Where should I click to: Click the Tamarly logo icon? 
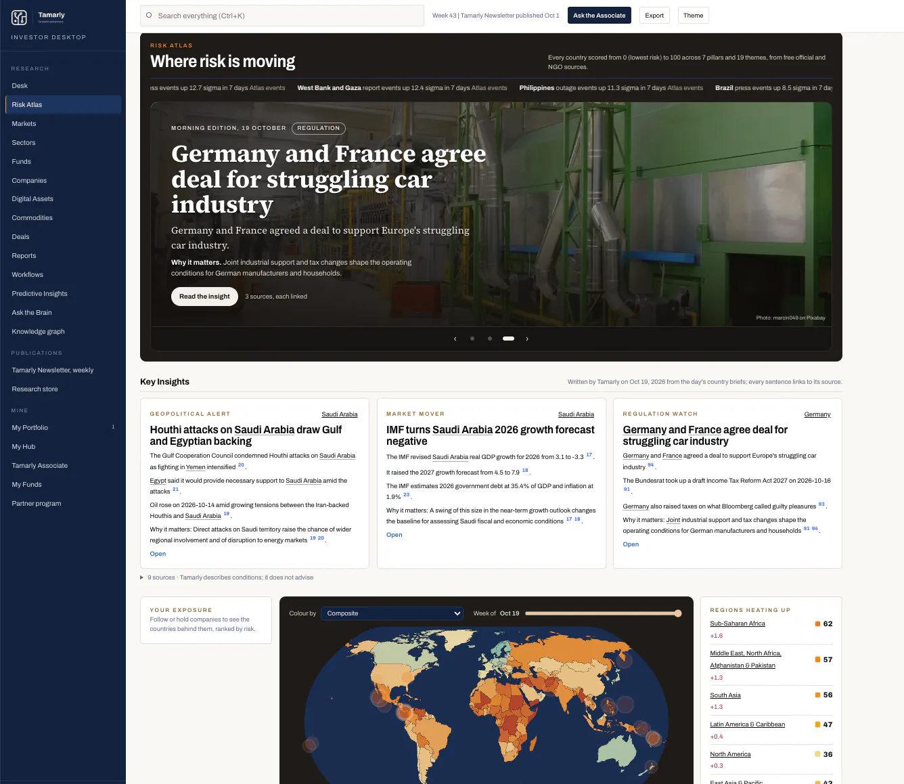[x=19, y=18]
